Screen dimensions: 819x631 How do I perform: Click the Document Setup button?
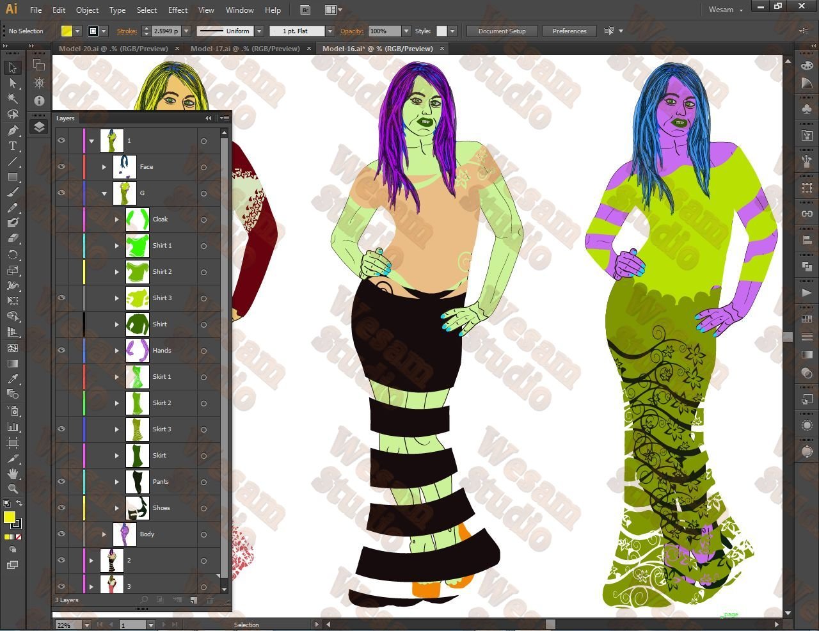pyautogui.click(x=502, y=31)
